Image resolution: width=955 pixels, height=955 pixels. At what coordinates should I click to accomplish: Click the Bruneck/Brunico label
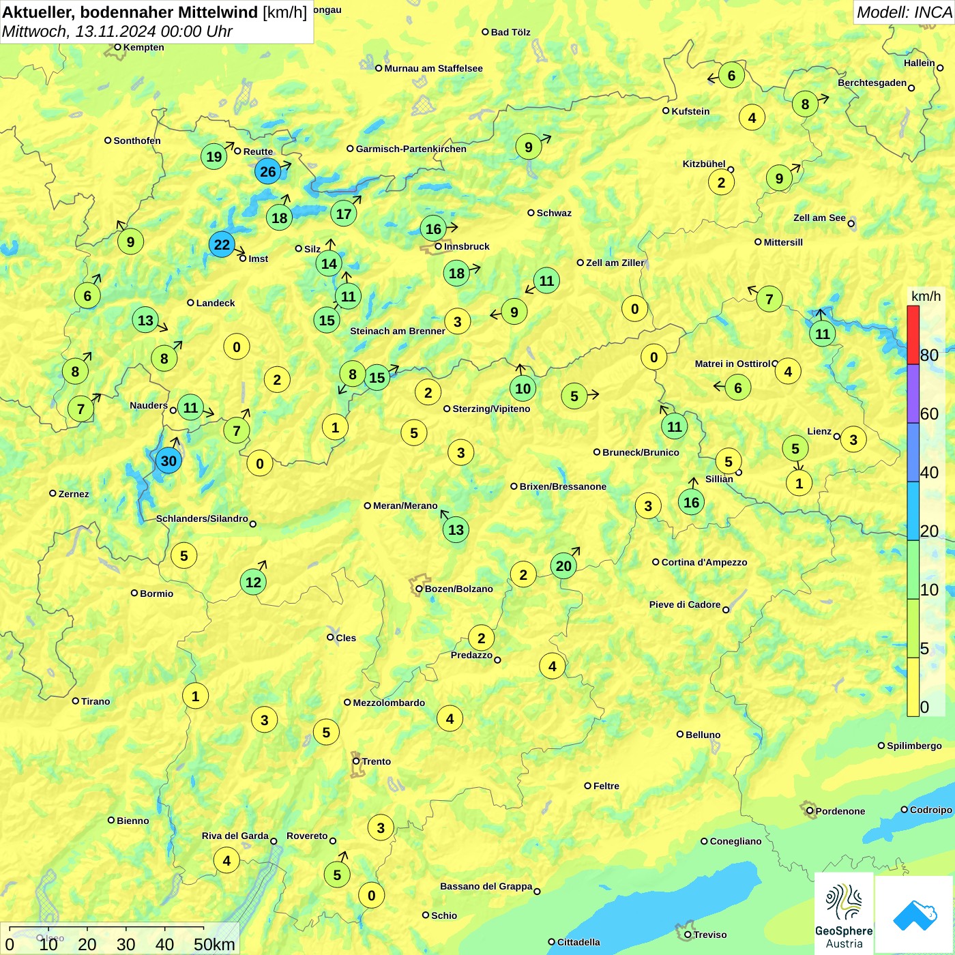(x=641, y=452)
